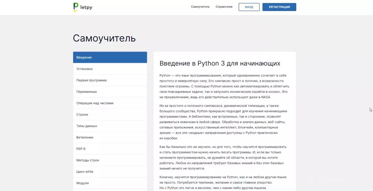Click paragraph starting 'Конечно, научится программированию'

click(223, 183)
